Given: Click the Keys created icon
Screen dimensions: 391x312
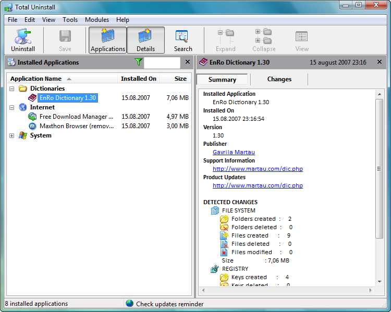Looking at the screenshot, I should [224, 277].
